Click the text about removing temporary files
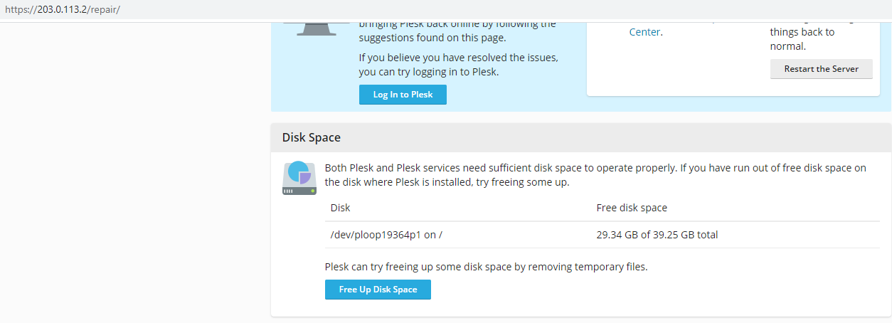The image size is (892, 323). (487, 267)
